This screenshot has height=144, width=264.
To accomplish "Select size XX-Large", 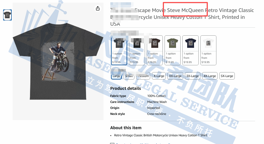I will click(x=175, y=76).
